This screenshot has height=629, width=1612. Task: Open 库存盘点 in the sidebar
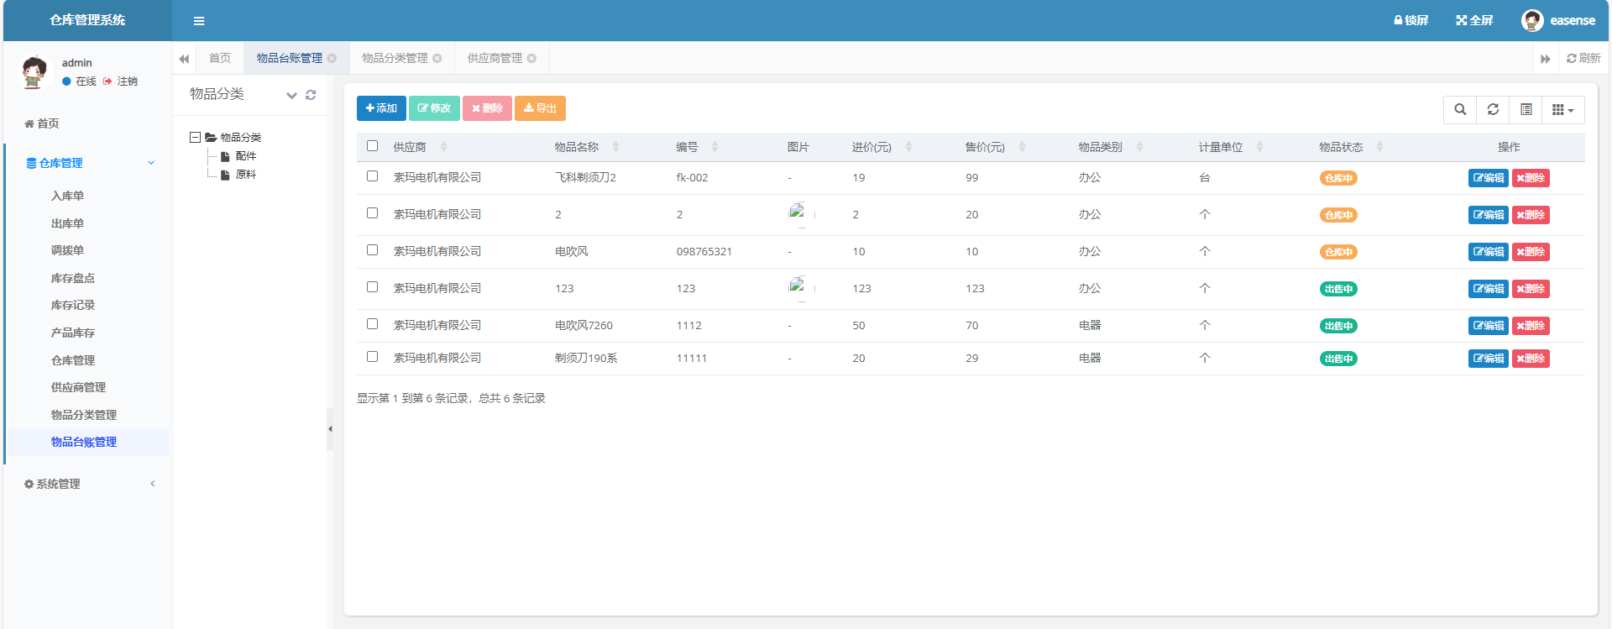(73, 278)
